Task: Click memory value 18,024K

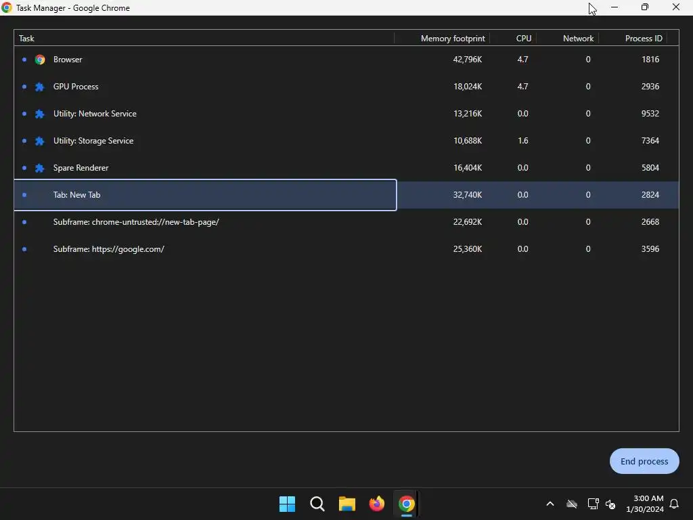Action: pyautogui.click(x=468, y=87)
